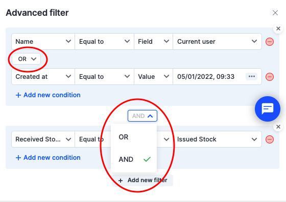The image size is (286, 202).
Task: Open the Name field dropdown
Action: coord(43,42)
